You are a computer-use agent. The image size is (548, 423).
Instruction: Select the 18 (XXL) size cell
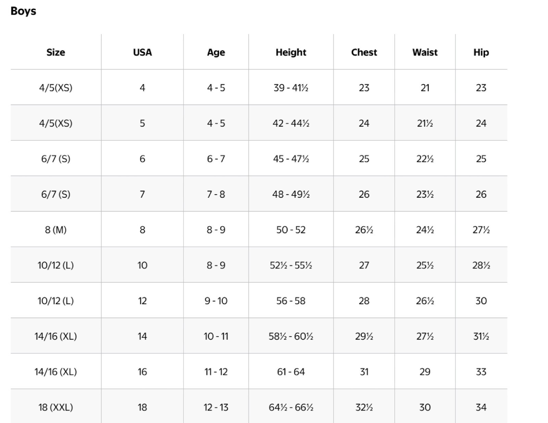pos(55,407)
